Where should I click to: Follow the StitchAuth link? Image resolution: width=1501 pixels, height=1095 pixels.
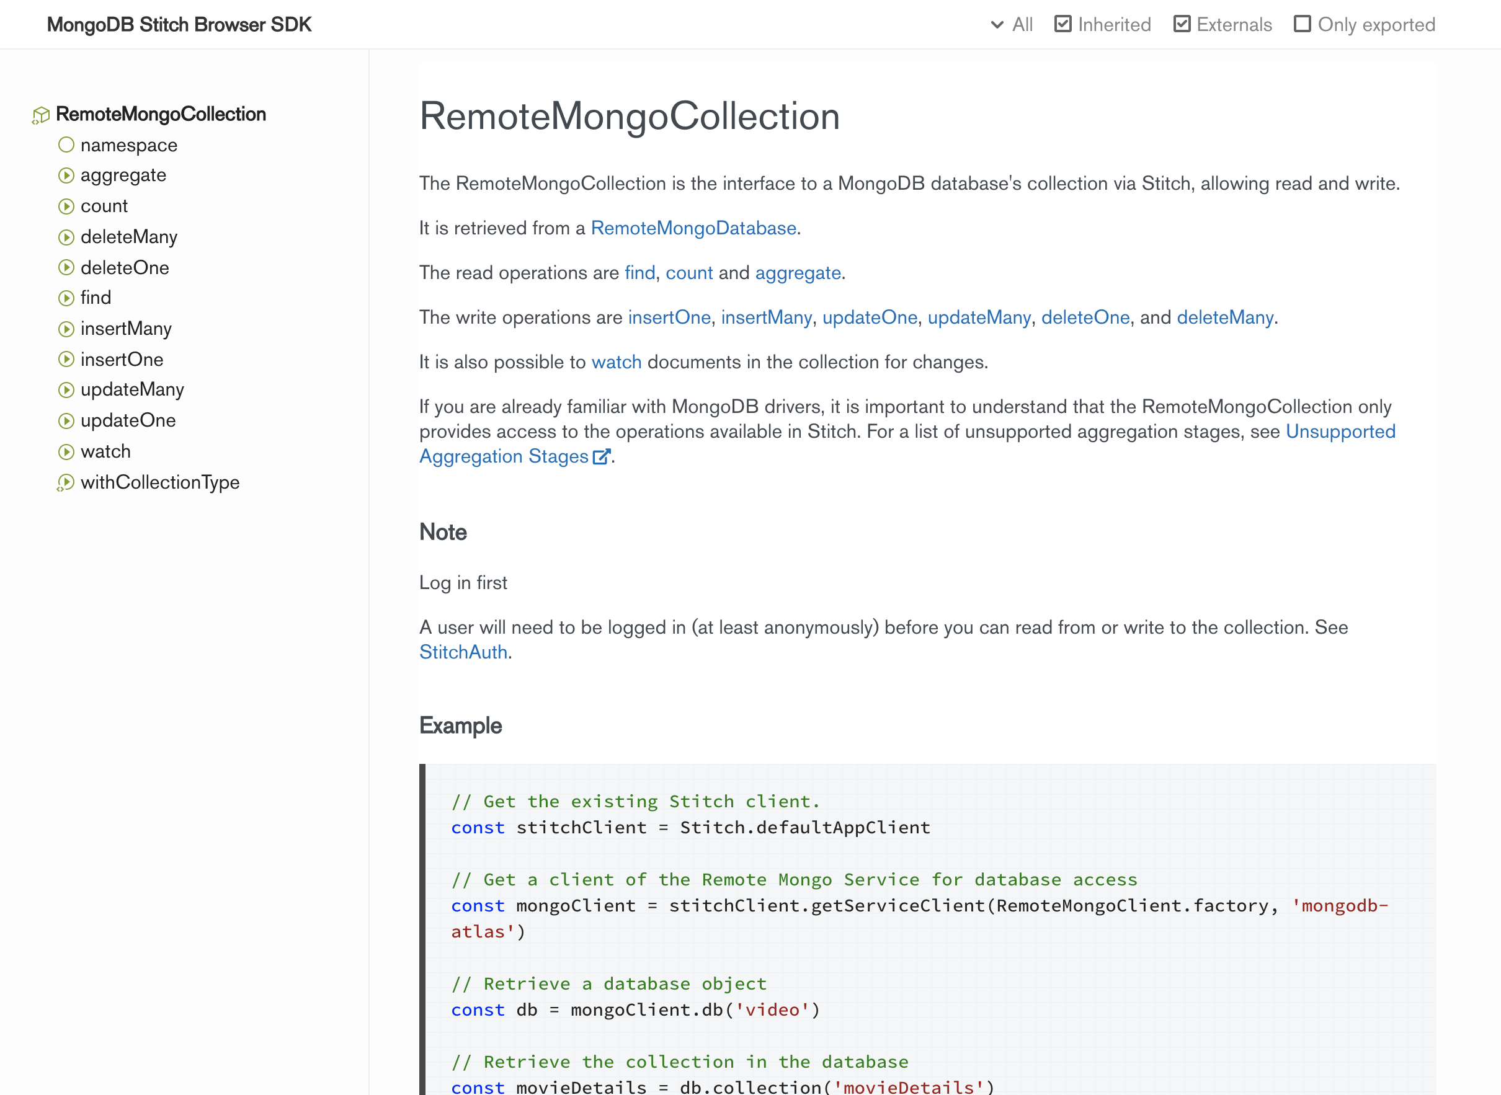click(463, 652)
